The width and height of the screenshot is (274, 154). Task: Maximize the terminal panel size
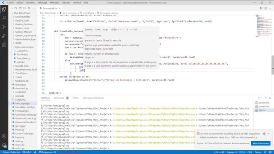[265, 98]
